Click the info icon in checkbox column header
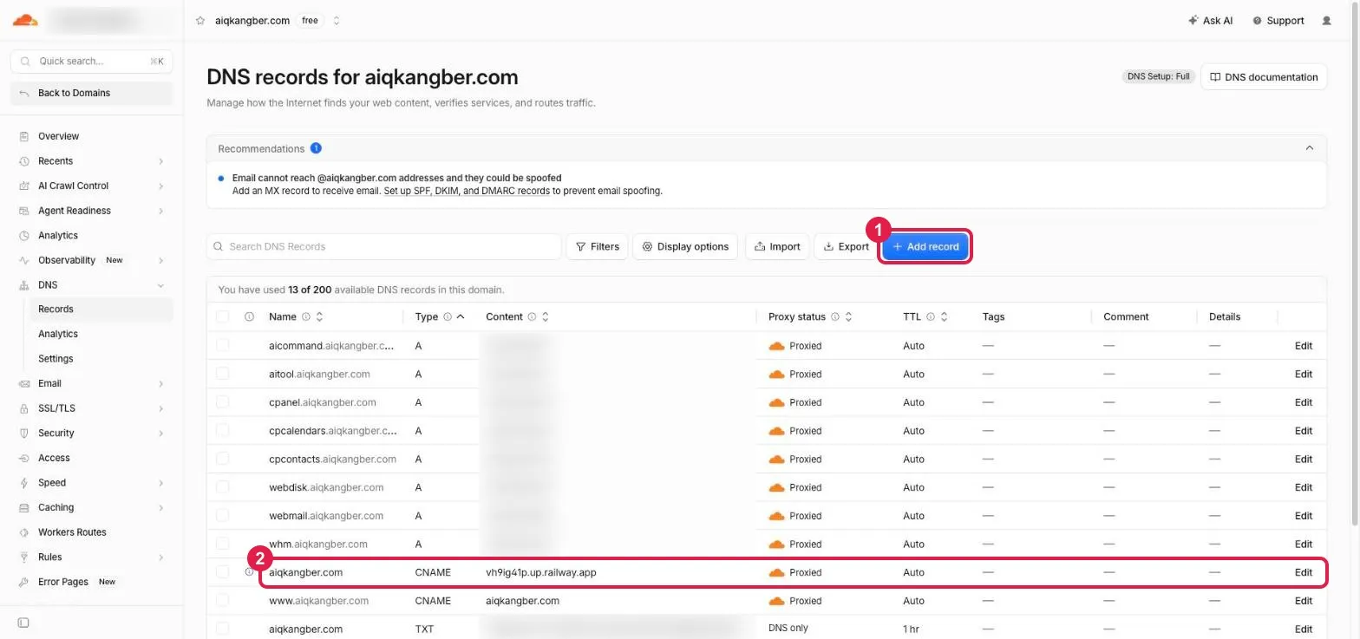Viewport: 1360px width, 639px height. 249,317
